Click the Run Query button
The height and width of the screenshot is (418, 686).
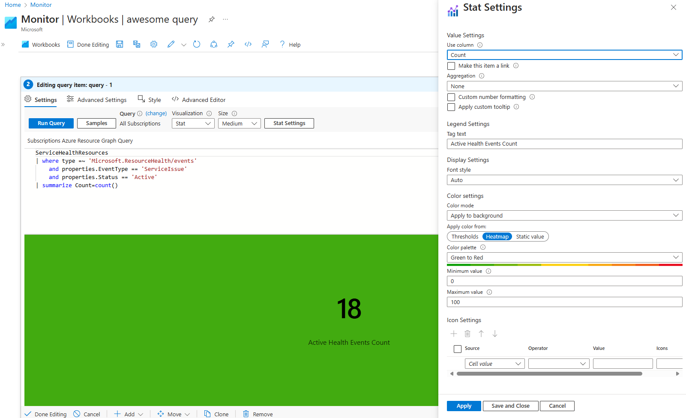click(51, 123)
